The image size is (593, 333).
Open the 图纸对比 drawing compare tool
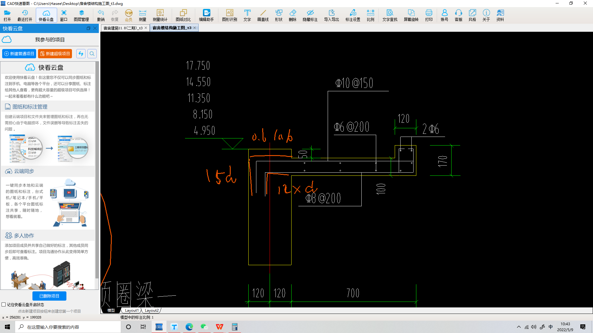(x=183, y=15)
